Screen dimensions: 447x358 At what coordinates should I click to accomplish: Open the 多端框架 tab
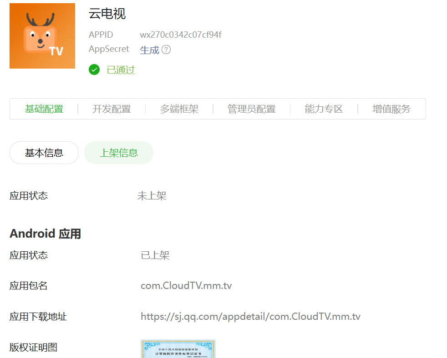point(179,109)
